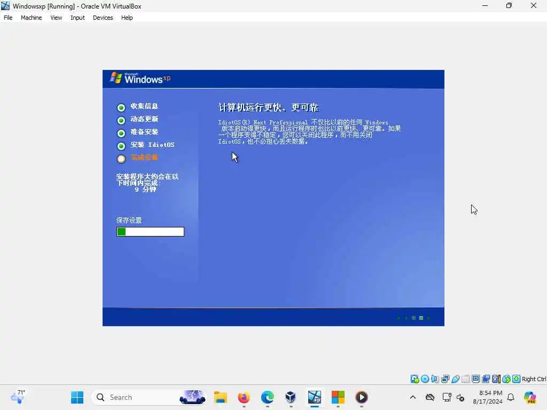The width and height of the screenshot is (547, 410).
Task: Click the 保存设置 progress bar
Action: (x=150, y=232)
